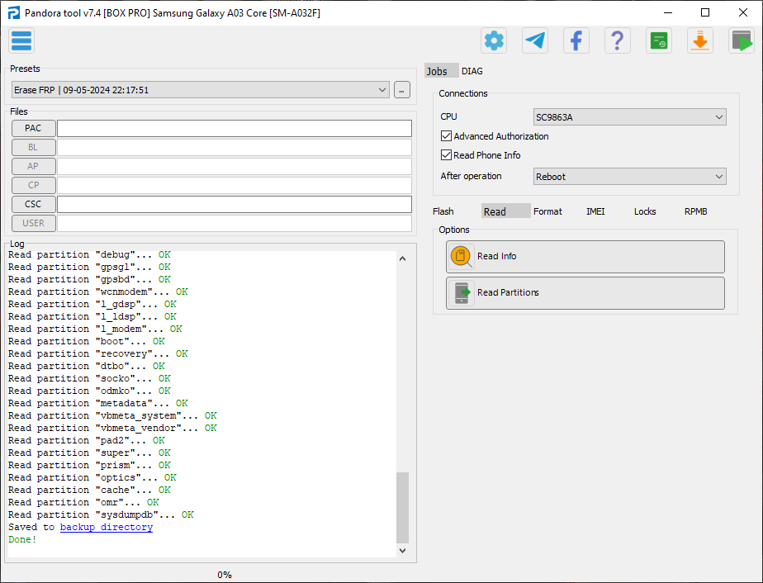The height and width of the screenshot is (583, 763).
Task: Click the BL file path field
Action: coord(234,148)
